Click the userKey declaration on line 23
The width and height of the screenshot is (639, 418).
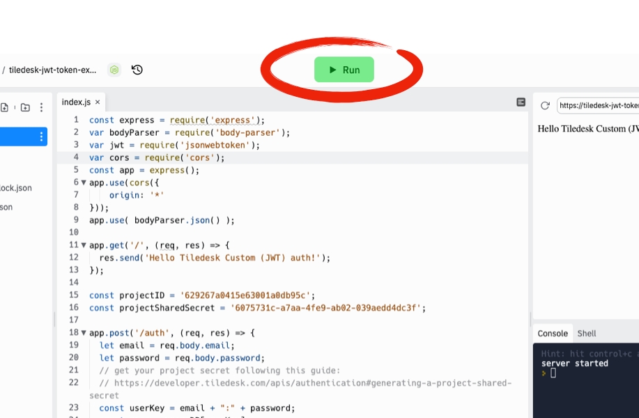[x=197, y=408]
